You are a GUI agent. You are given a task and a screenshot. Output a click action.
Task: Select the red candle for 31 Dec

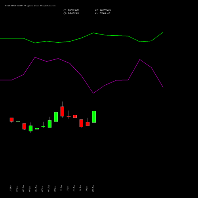[11, 120]
